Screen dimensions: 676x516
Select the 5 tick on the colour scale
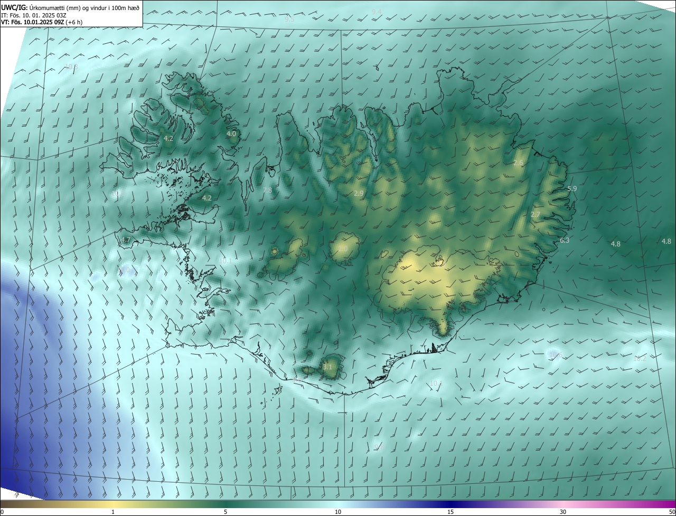point(226,512)
